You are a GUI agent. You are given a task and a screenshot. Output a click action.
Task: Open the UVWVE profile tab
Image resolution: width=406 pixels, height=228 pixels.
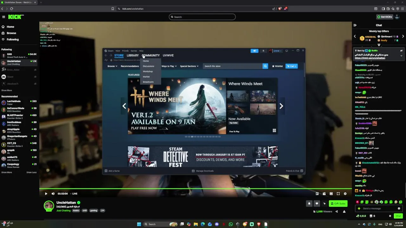pos(168,55)
